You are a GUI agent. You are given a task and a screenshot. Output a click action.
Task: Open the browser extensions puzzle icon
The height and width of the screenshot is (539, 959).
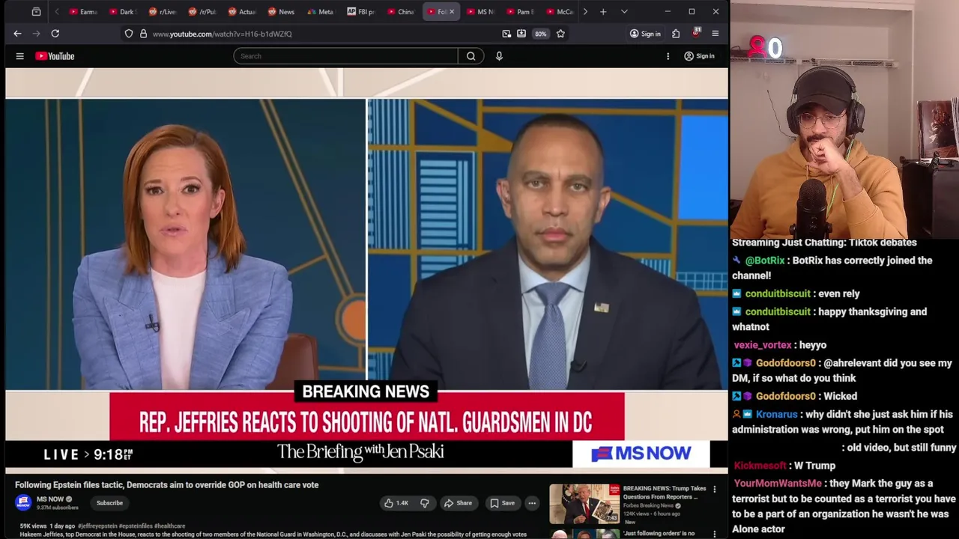tap(676, 34)
